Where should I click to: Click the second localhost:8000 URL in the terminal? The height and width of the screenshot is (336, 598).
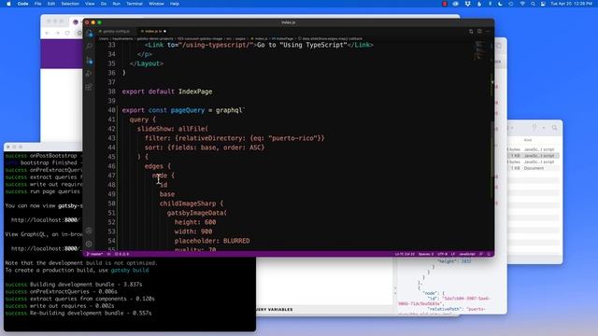(46, 249)
